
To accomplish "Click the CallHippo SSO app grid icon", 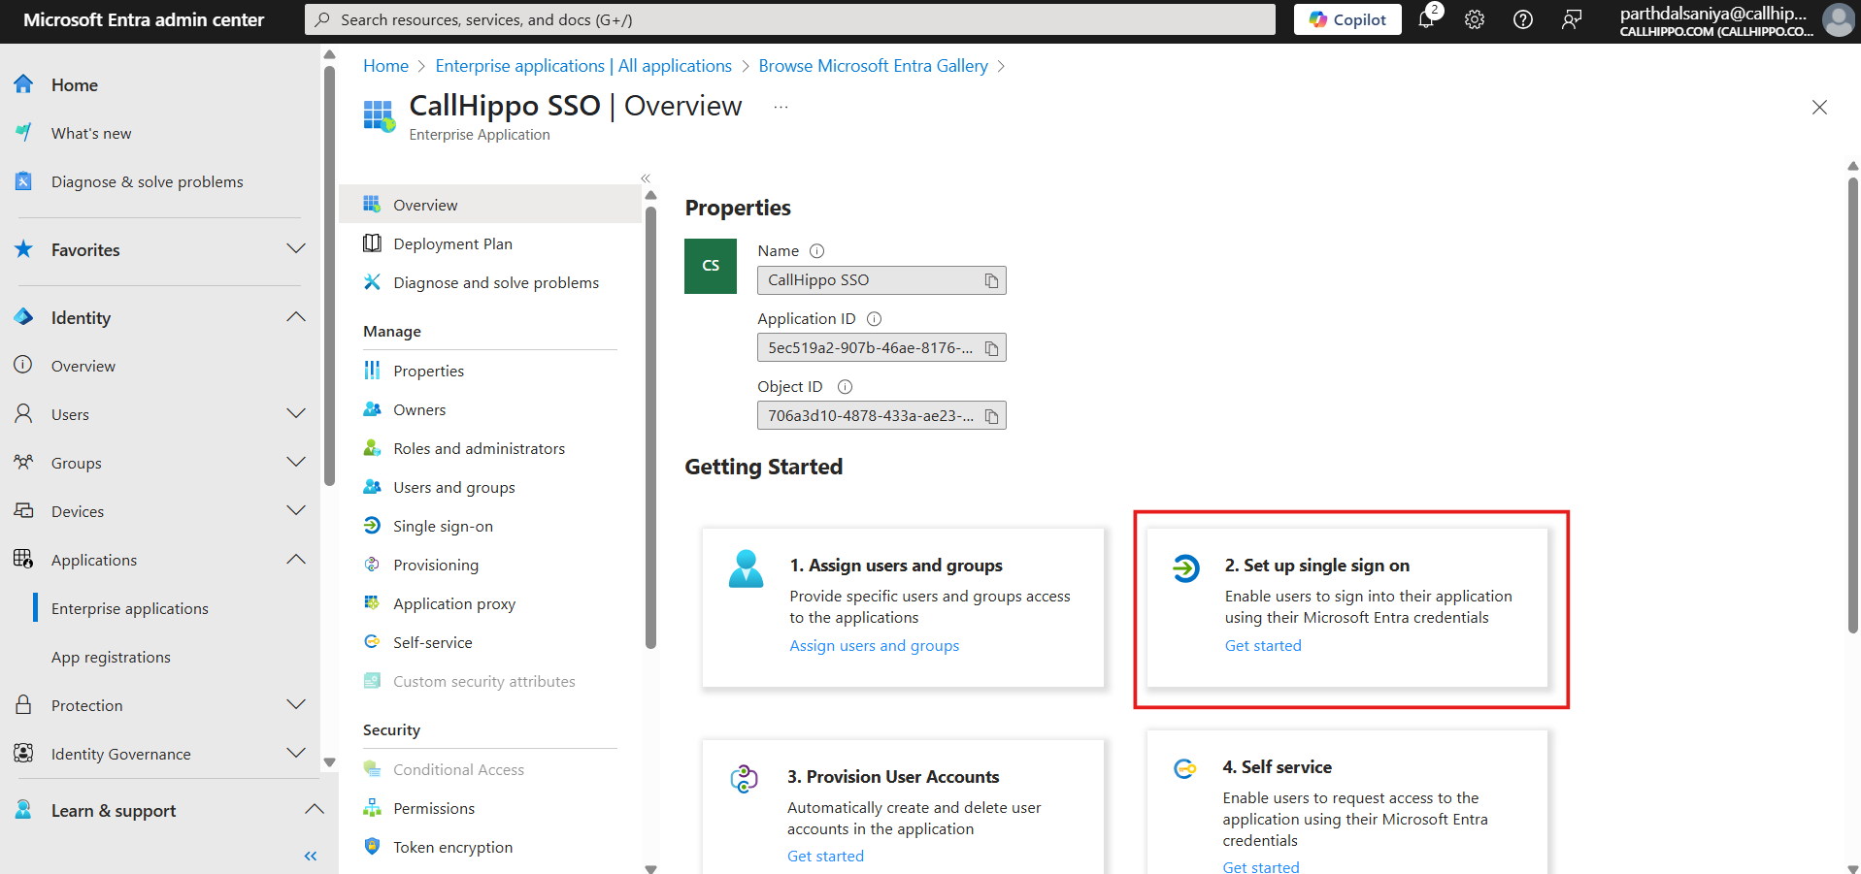I will [x=379, y=115].
